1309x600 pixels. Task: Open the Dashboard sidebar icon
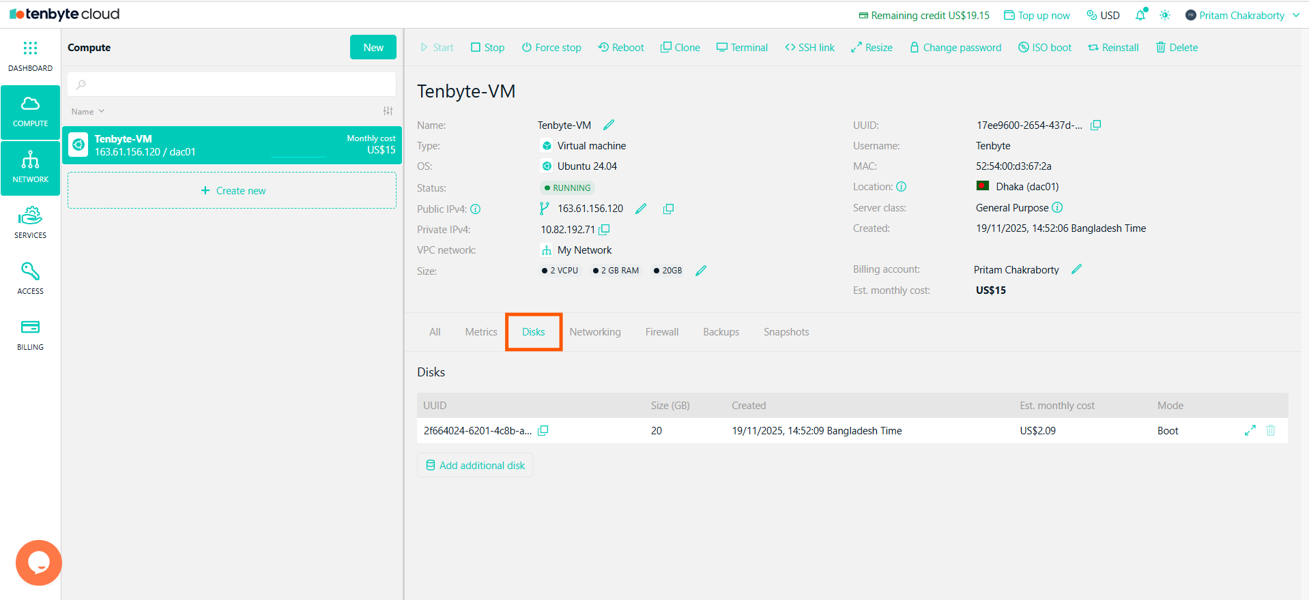tap(30, 56)
